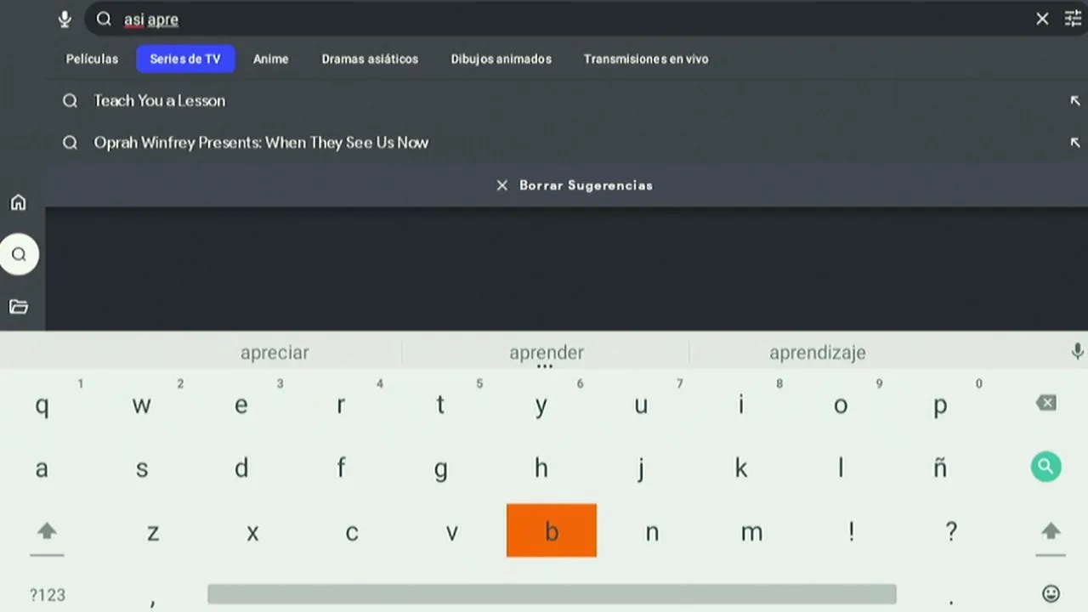This screenshot has height=612, width=1088.
Task: Pick the keyboard suggestion 'aprender'
Action: pos(547,352)
